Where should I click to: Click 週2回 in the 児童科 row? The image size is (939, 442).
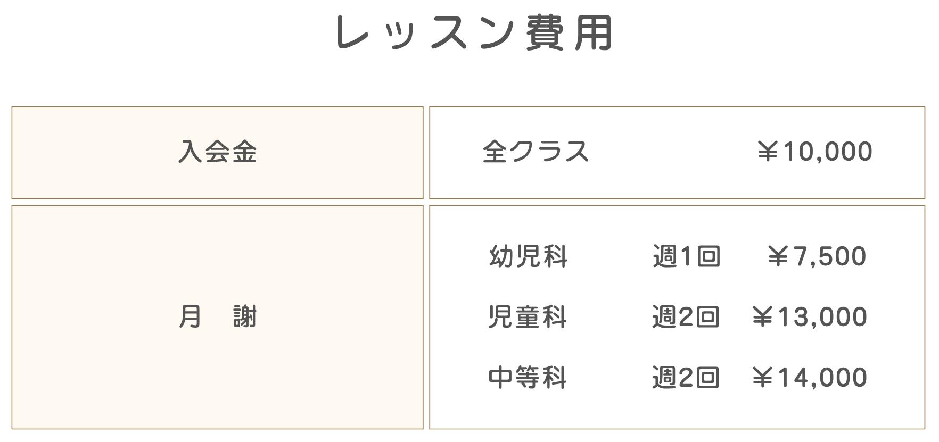click(686, 317)
